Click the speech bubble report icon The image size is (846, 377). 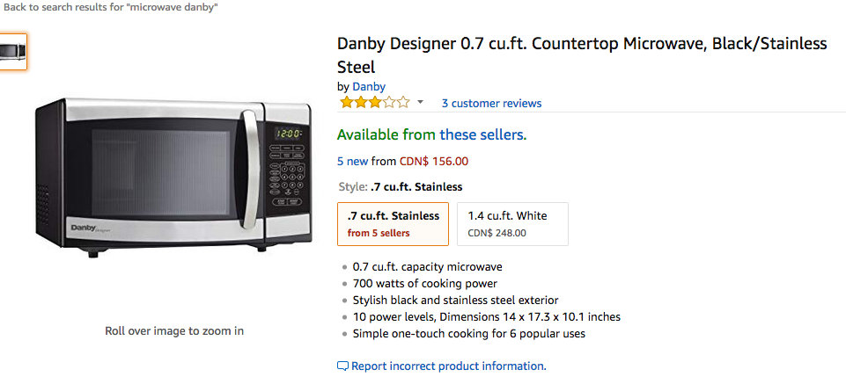coord(342,366)
